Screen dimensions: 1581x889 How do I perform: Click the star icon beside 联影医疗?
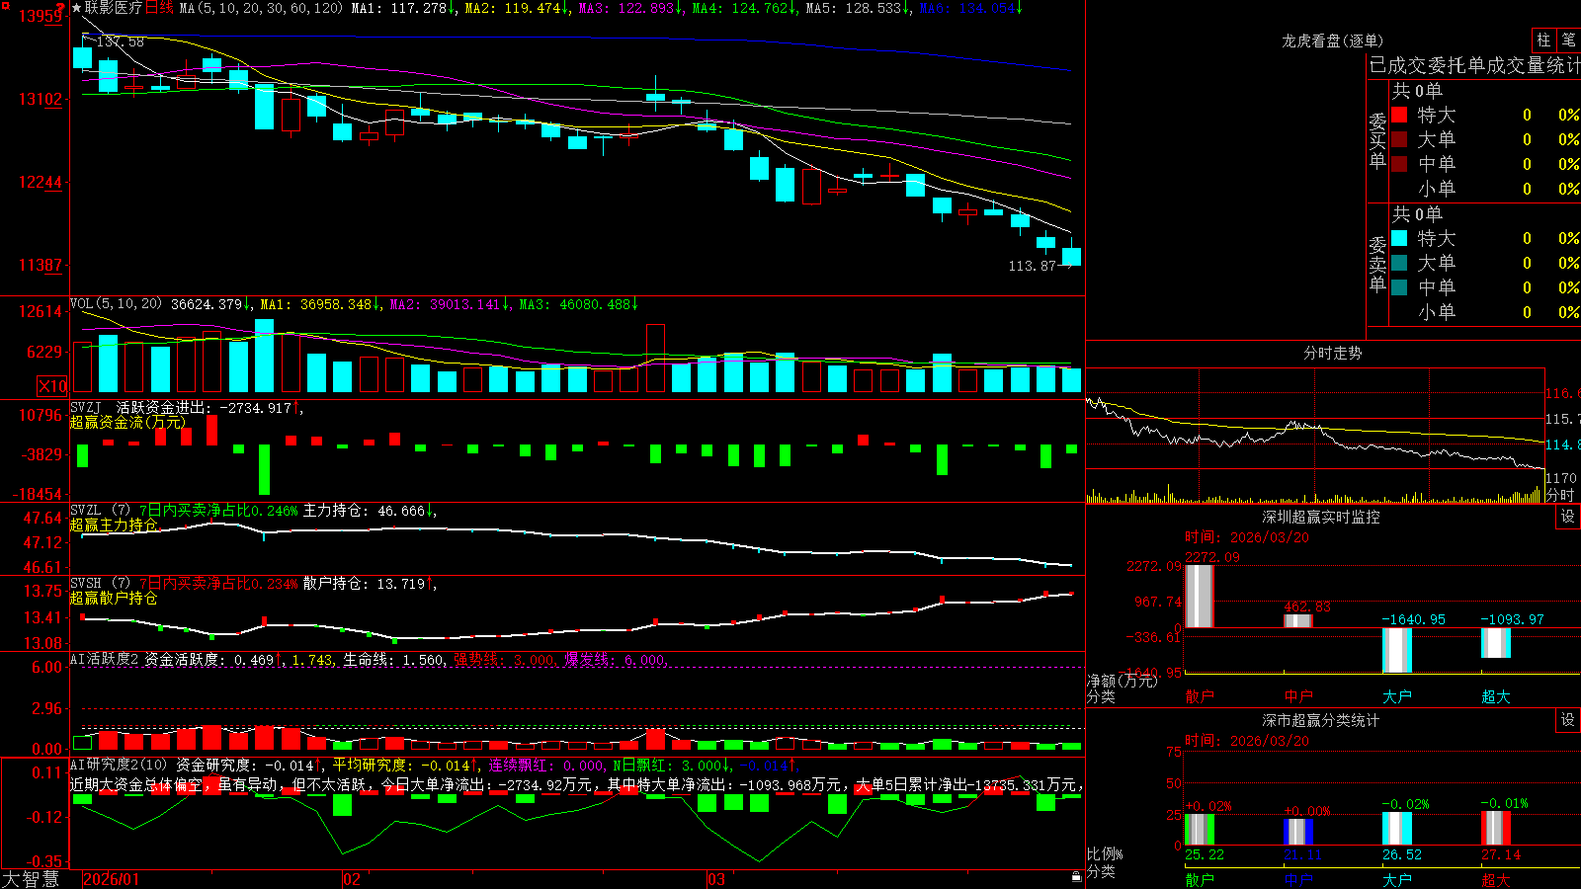tap(76, 8)
